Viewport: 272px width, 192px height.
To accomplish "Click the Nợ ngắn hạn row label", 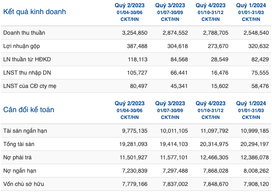I will click(20, 171).
